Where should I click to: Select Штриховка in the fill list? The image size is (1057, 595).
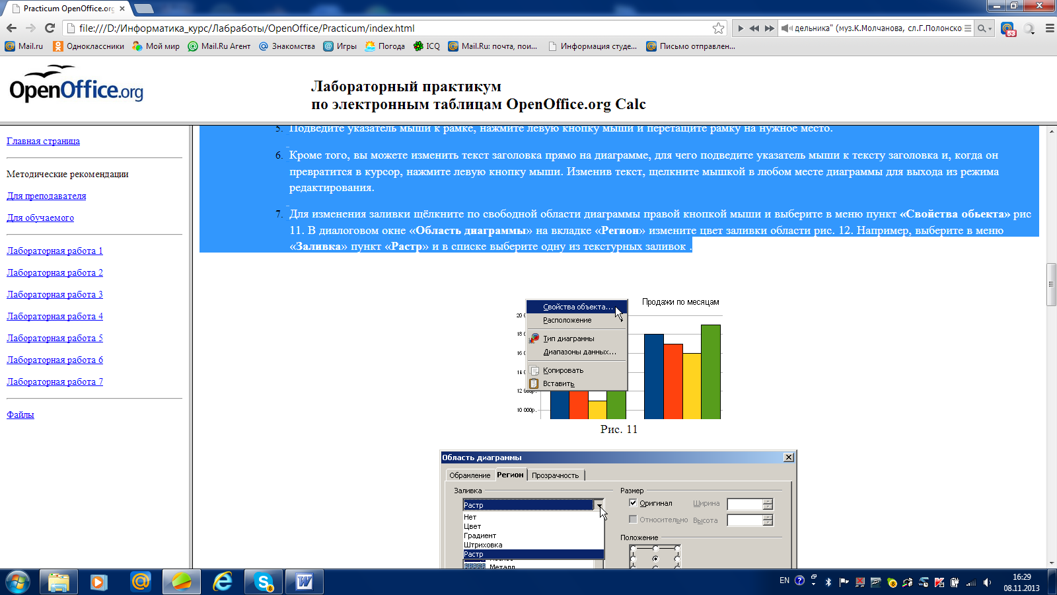click(532, 545)
